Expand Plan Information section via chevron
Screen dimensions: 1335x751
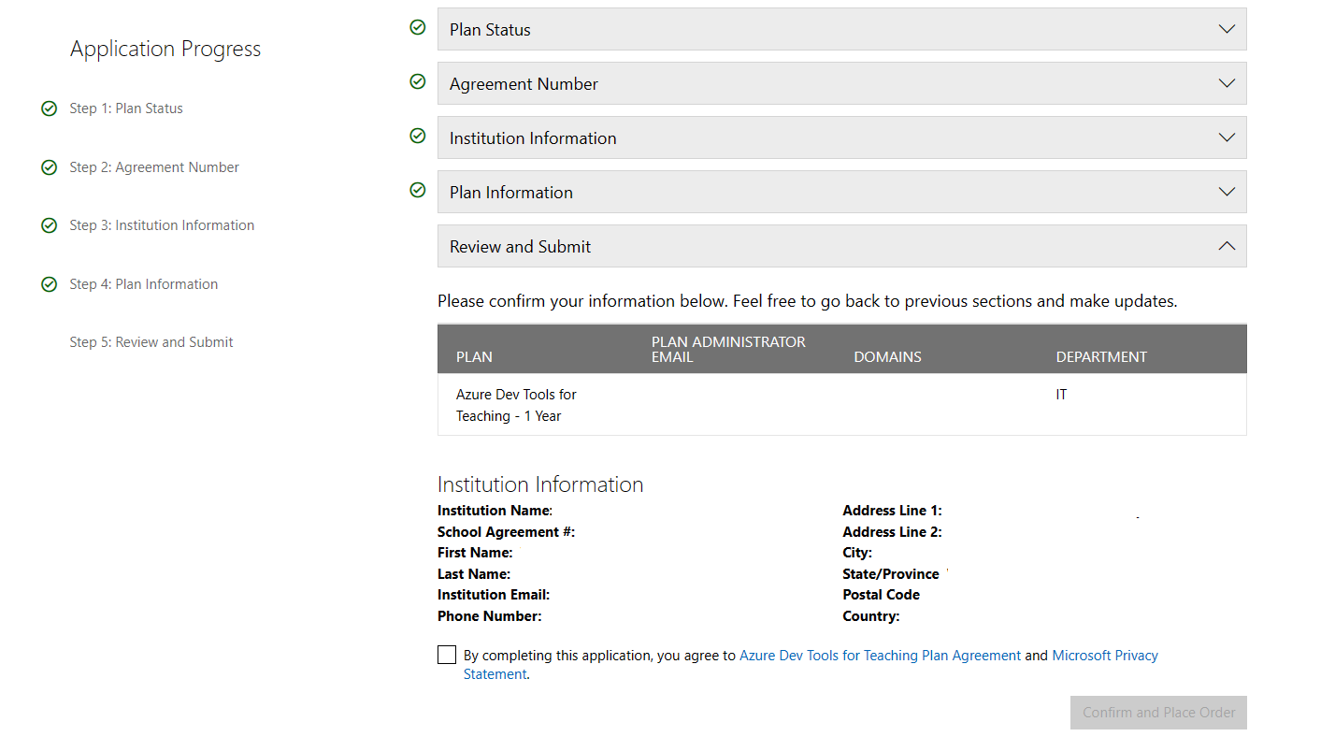tap(1227, 192)
